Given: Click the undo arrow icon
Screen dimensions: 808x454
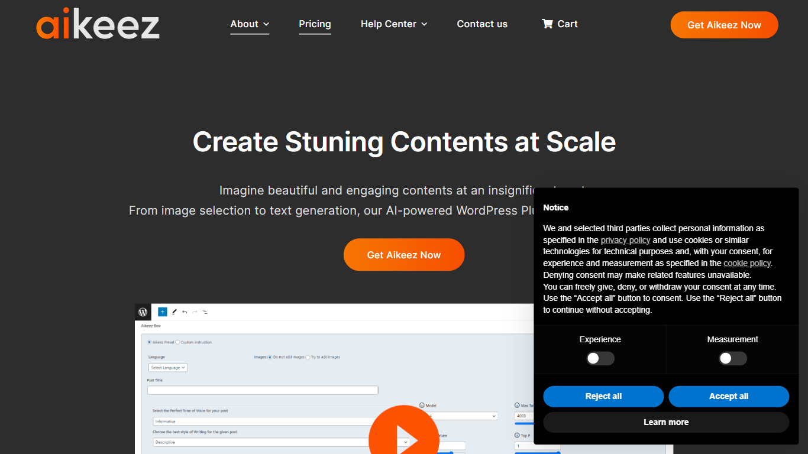Looking at the screenshot, I should click(185, 312).
